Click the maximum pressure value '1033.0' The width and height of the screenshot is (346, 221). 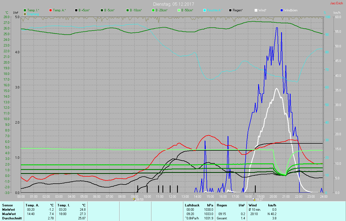[209, 214]
